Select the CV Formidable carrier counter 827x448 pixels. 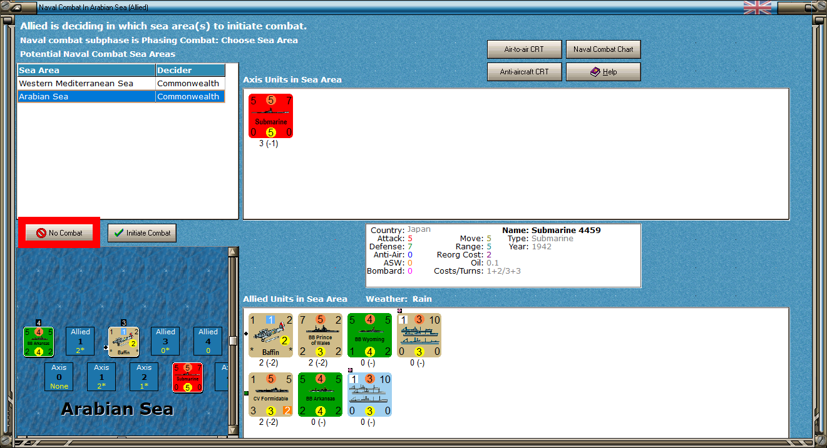[x=270, y=394]
